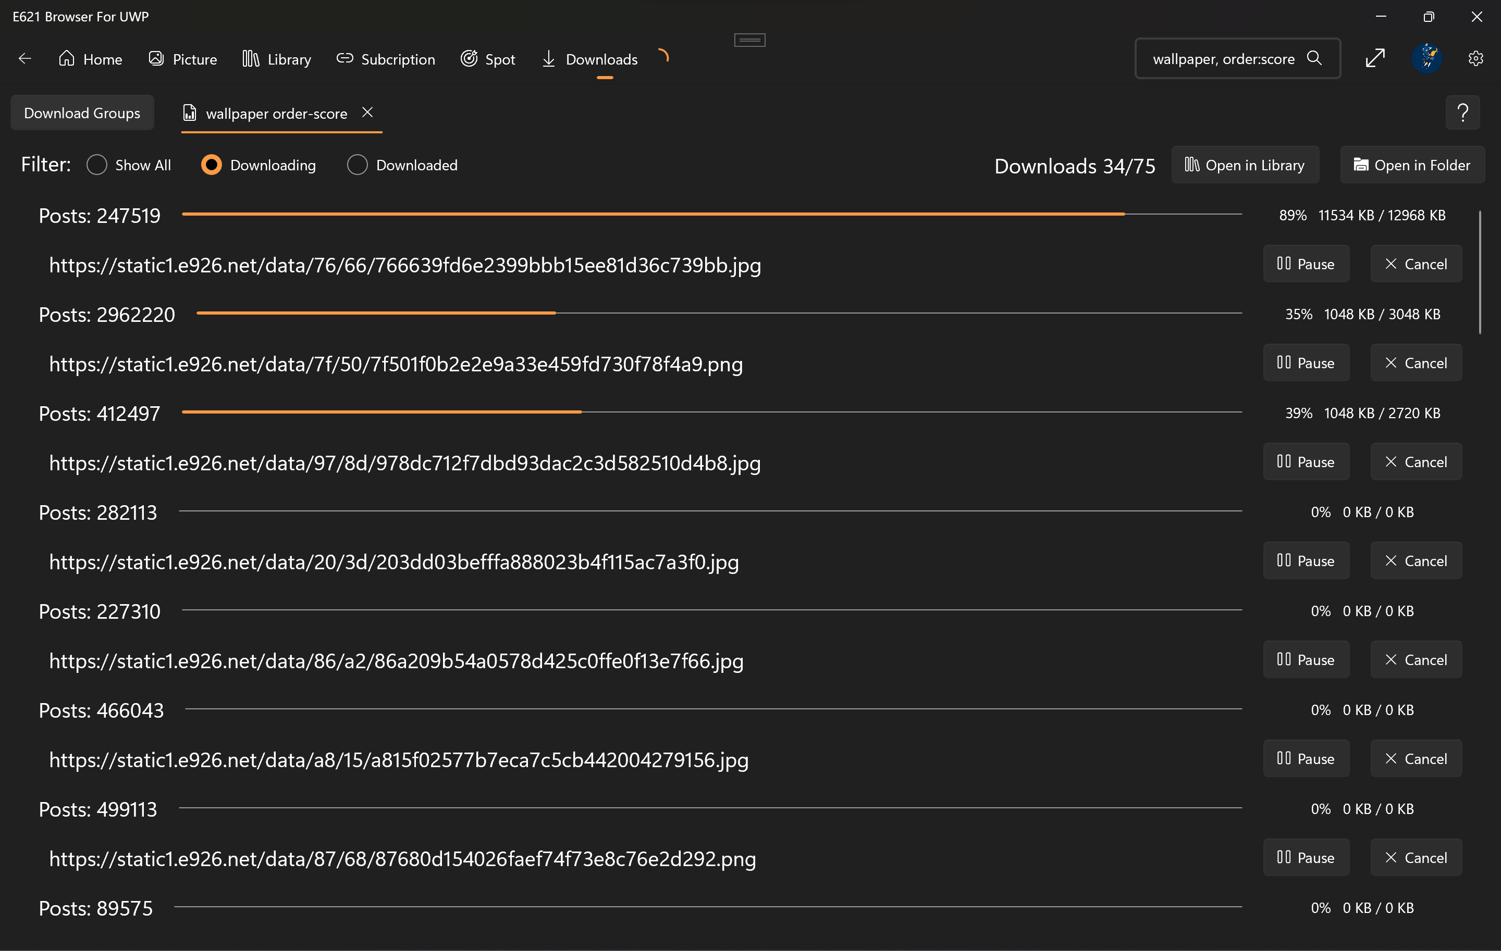This screenshot has width=1501, height=951.
Task: Click the help question mark button
Action: click(x=1462, y=112)
